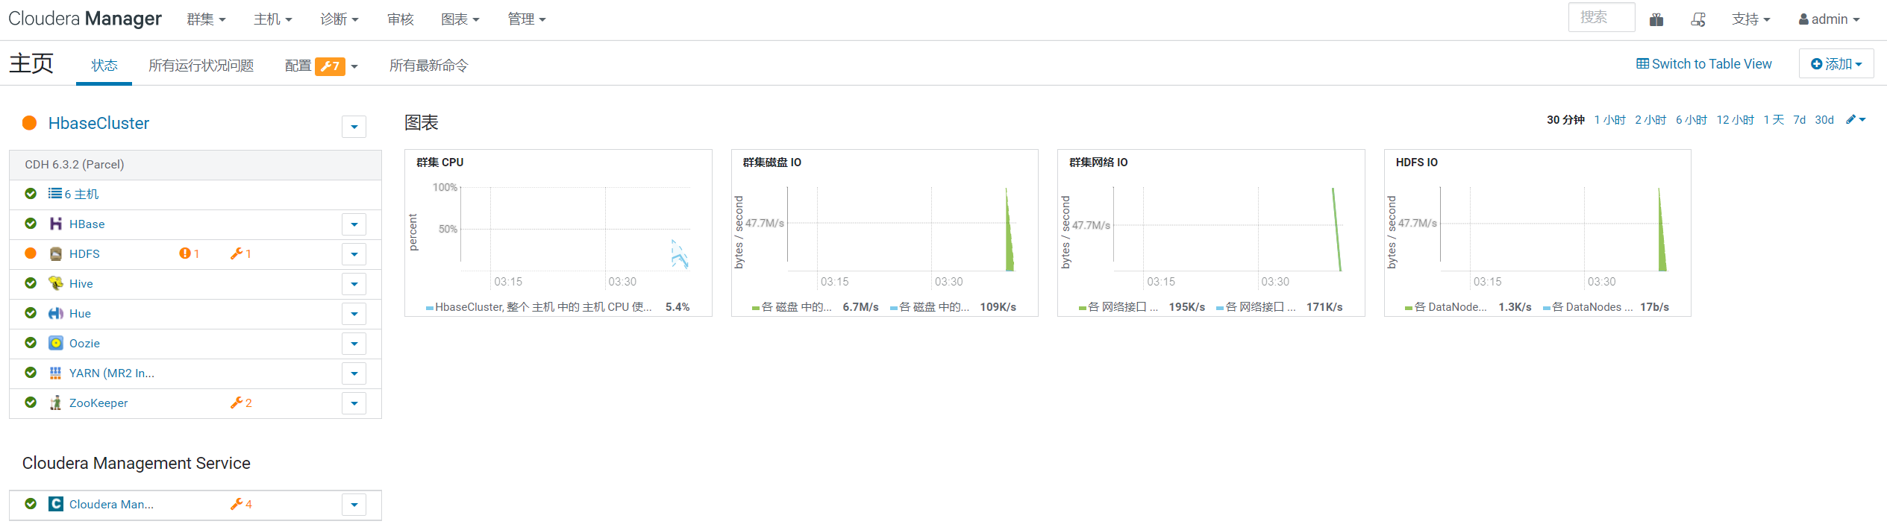Image resolution: width=1887 pixels, height=530 pixels.
Task: Open the 群集 CPU chart
Action: [x=558, y=233]
